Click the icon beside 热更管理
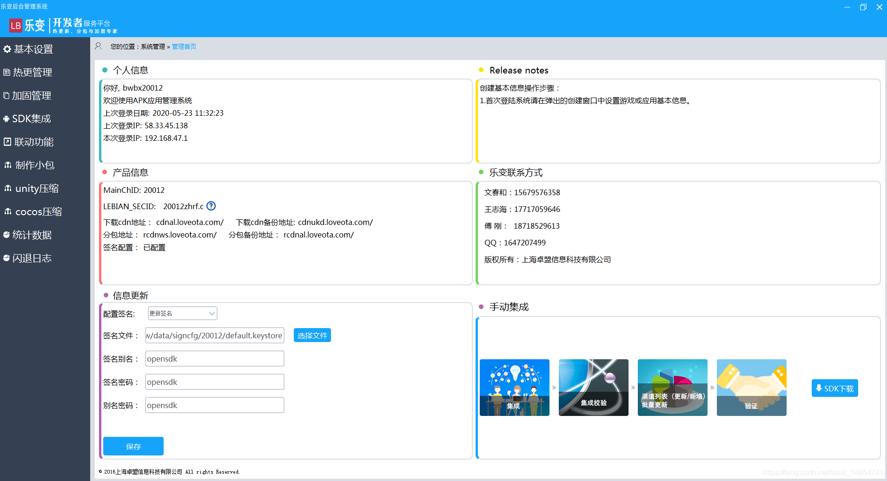The width and height of the screenshot is (887, 481). pyautogui.click(x=7, y=72)
